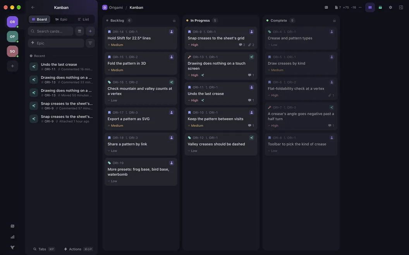The image size is (409, 255).
Task: Toggle the lock on the Complete column
Action: click(334, 20)
